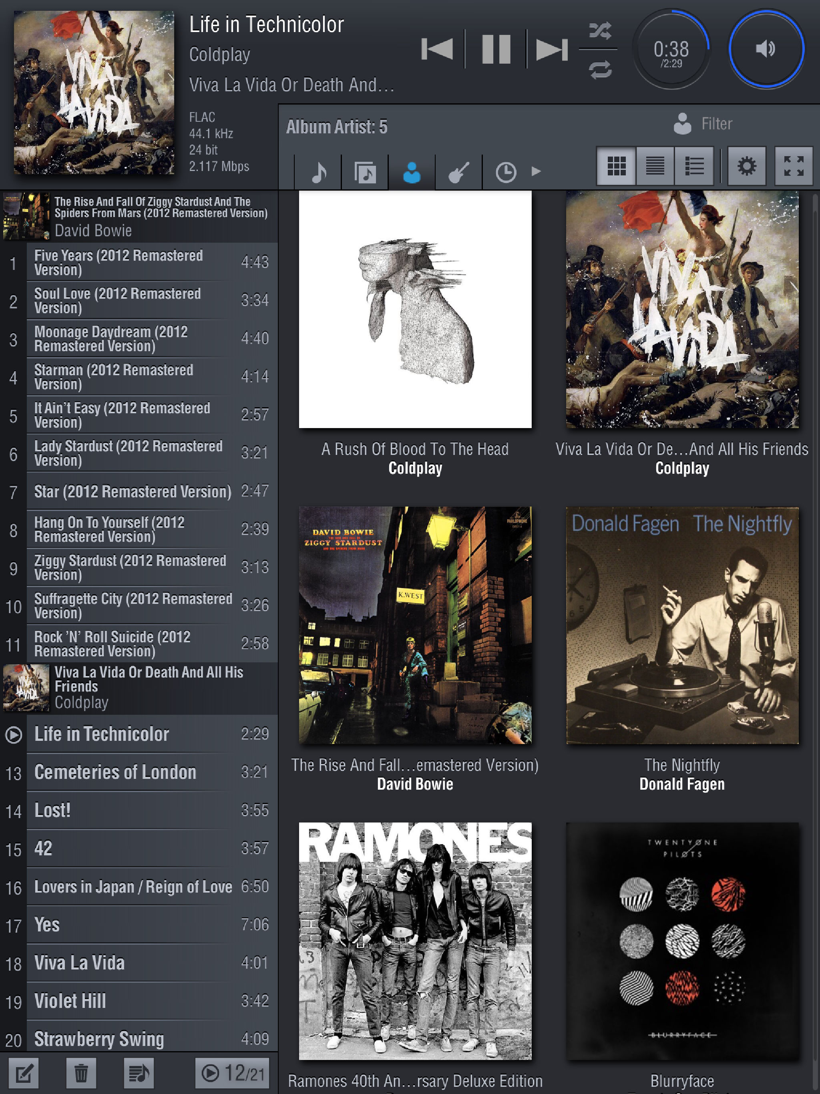Viewport: 820px width, 1094px height.
Task: Open A Rush Of Blood To The Head album
Action: (x=415, y=309)
